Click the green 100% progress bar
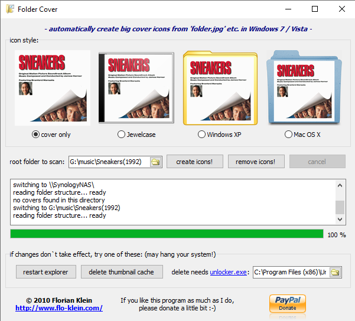This screenshot has height=321, width=355. (167, 234)
